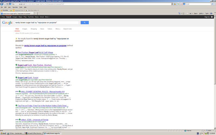Click the Home icon in command bar
Viewport: 216px width, 135px height.
click(179, 13)
